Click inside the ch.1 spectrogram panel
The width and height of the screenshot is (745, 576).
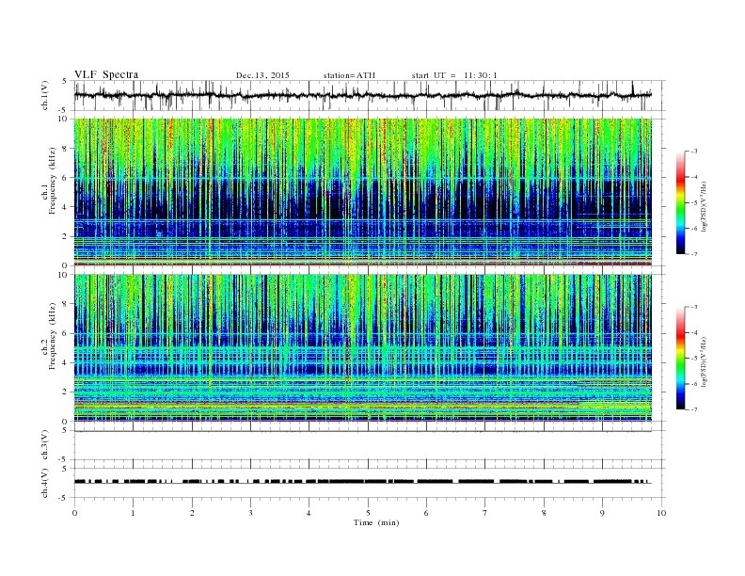[x=362, y=192]
